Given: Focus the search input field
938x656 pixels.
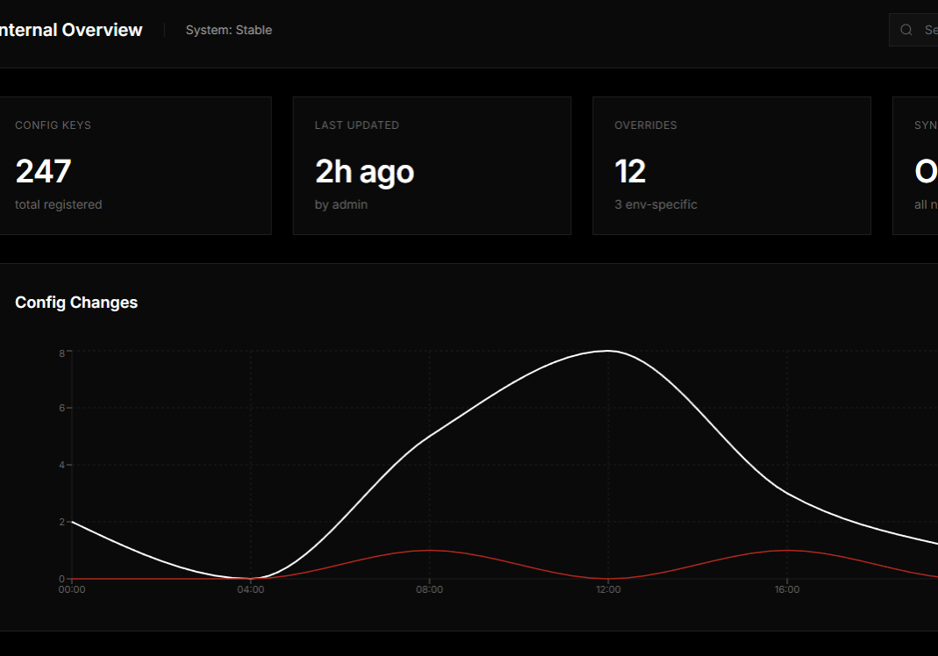Looking at the screenshot, I should [x=928, y=30].
